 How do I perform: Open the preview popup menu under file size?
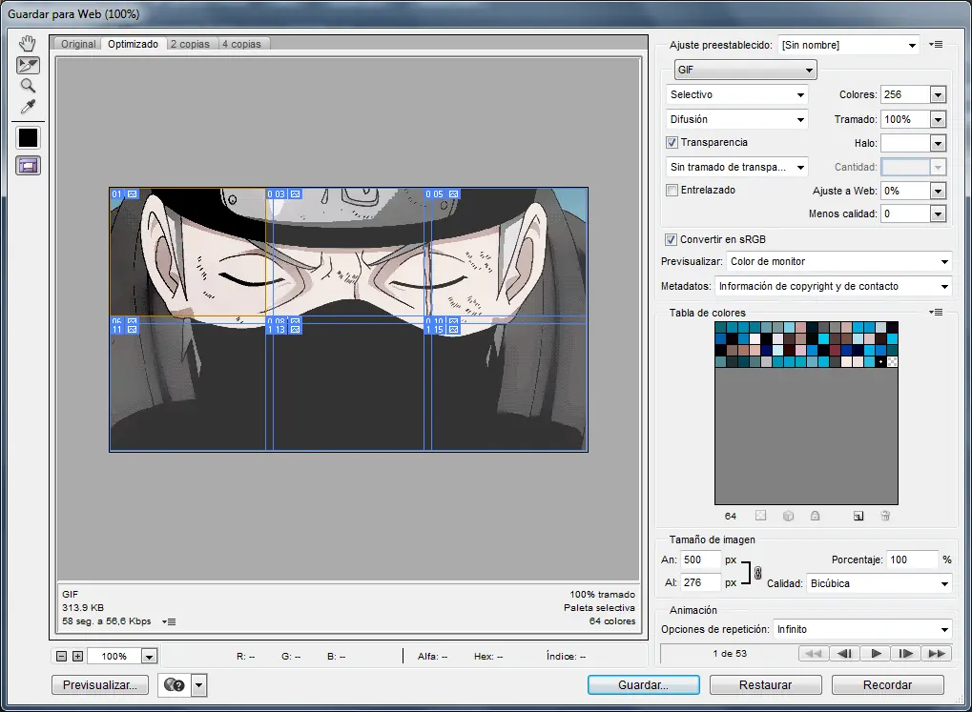169,621
